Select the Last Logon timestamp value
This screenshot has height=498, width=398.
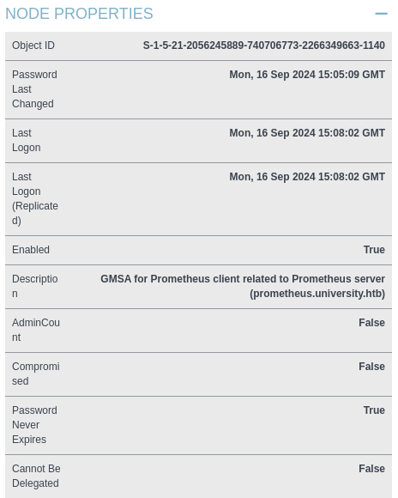point(307,133)
